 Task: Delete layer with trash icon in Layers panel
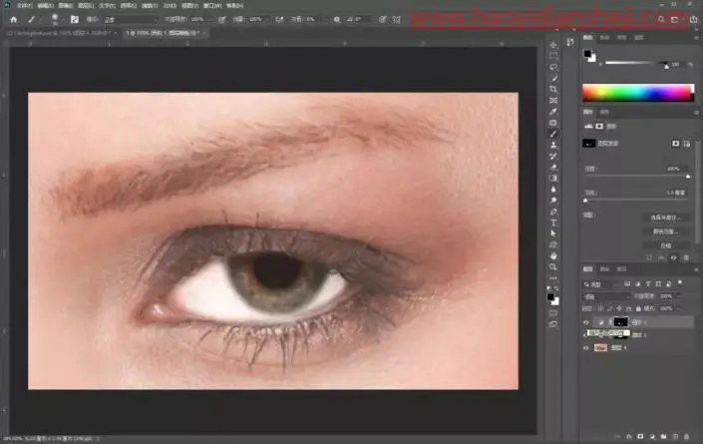686,436
